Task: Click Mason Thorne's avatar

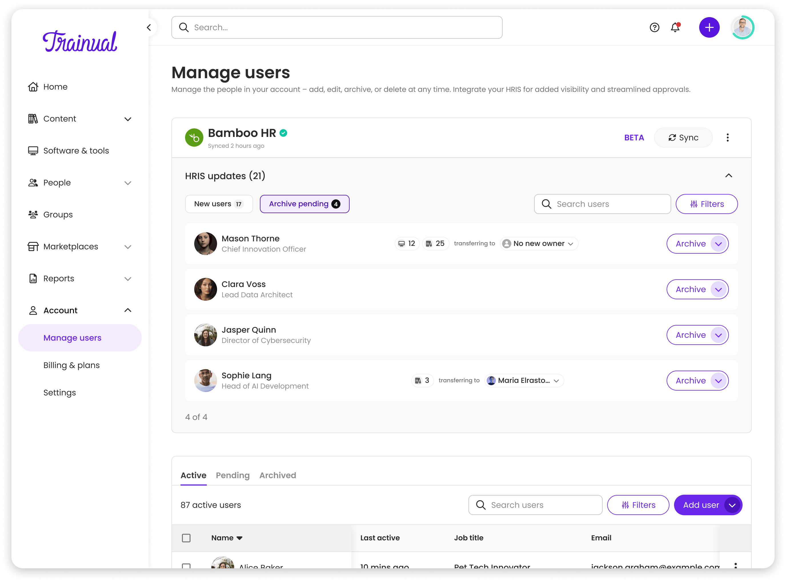Action: [205, 243]
